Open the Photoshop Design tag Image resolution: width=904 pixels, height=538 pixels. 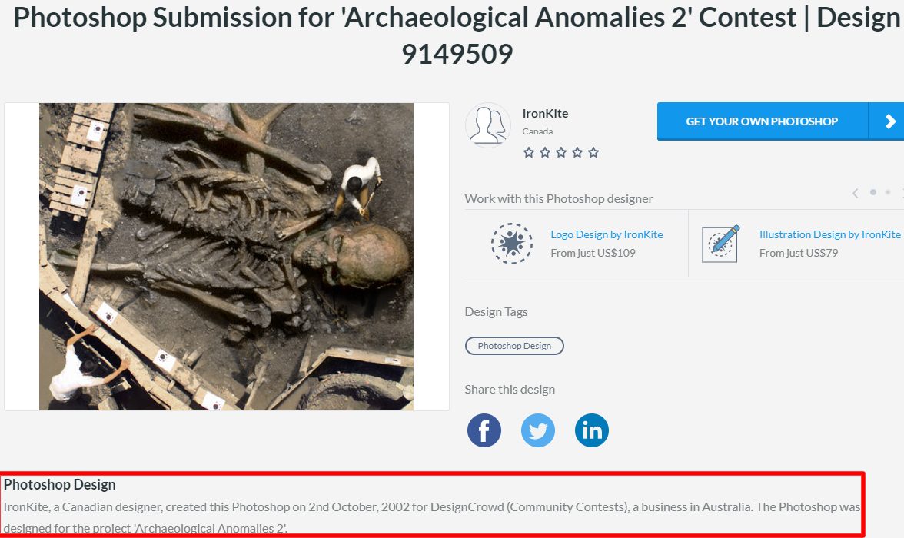pyautogui.click(x=514, y=345)
